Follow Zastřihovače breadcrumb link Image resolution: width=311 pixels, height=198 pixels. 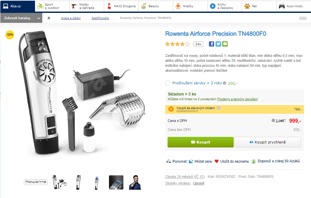click(100, 18)
